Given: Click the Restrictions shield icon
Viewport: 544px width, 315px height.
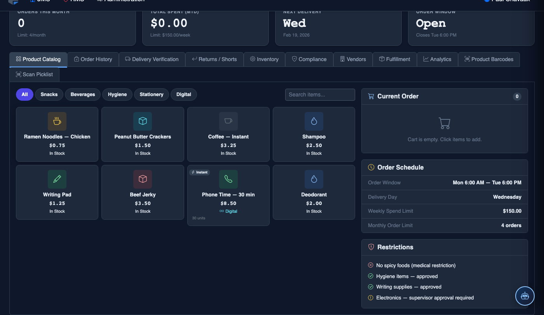Looking at the screenshot, I should coord(371,247).
